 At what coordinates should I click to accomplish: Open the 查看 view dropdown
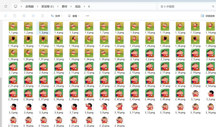tap(74, 16)
